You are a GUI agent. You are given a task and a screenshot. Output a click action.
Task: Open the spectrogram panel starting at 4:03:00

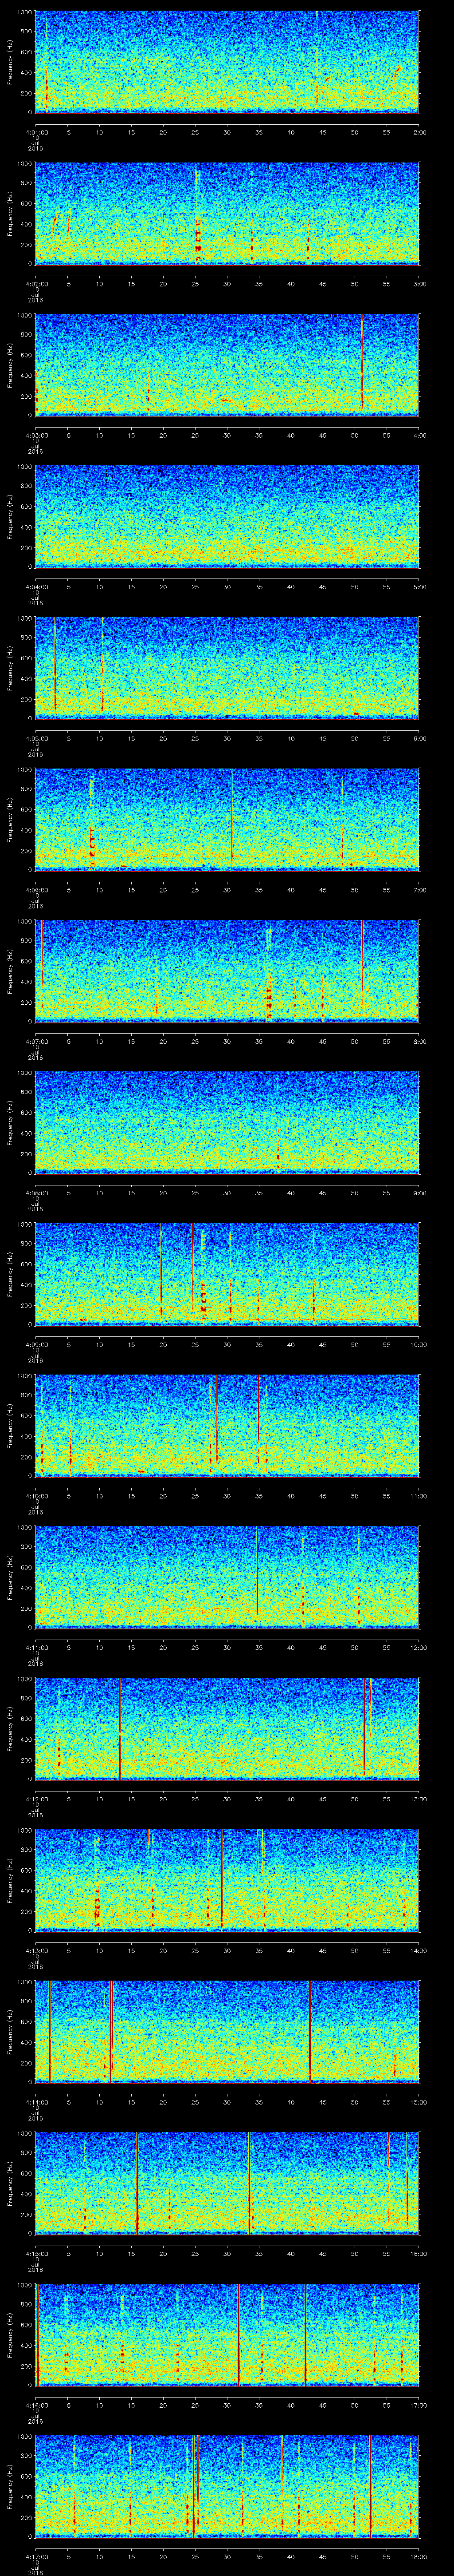pos(227,364)
